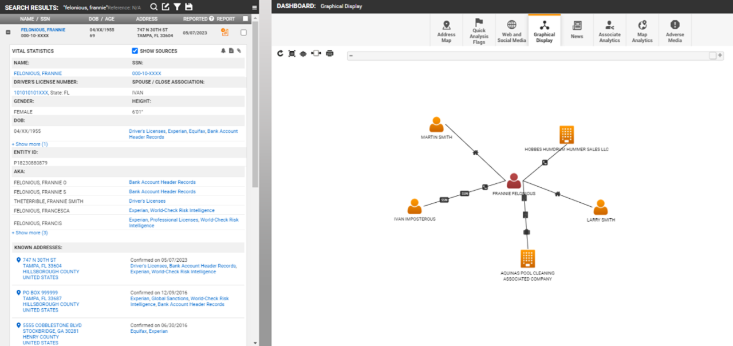Click the search magnifier icon
The image size is (733, 346).
154,7
